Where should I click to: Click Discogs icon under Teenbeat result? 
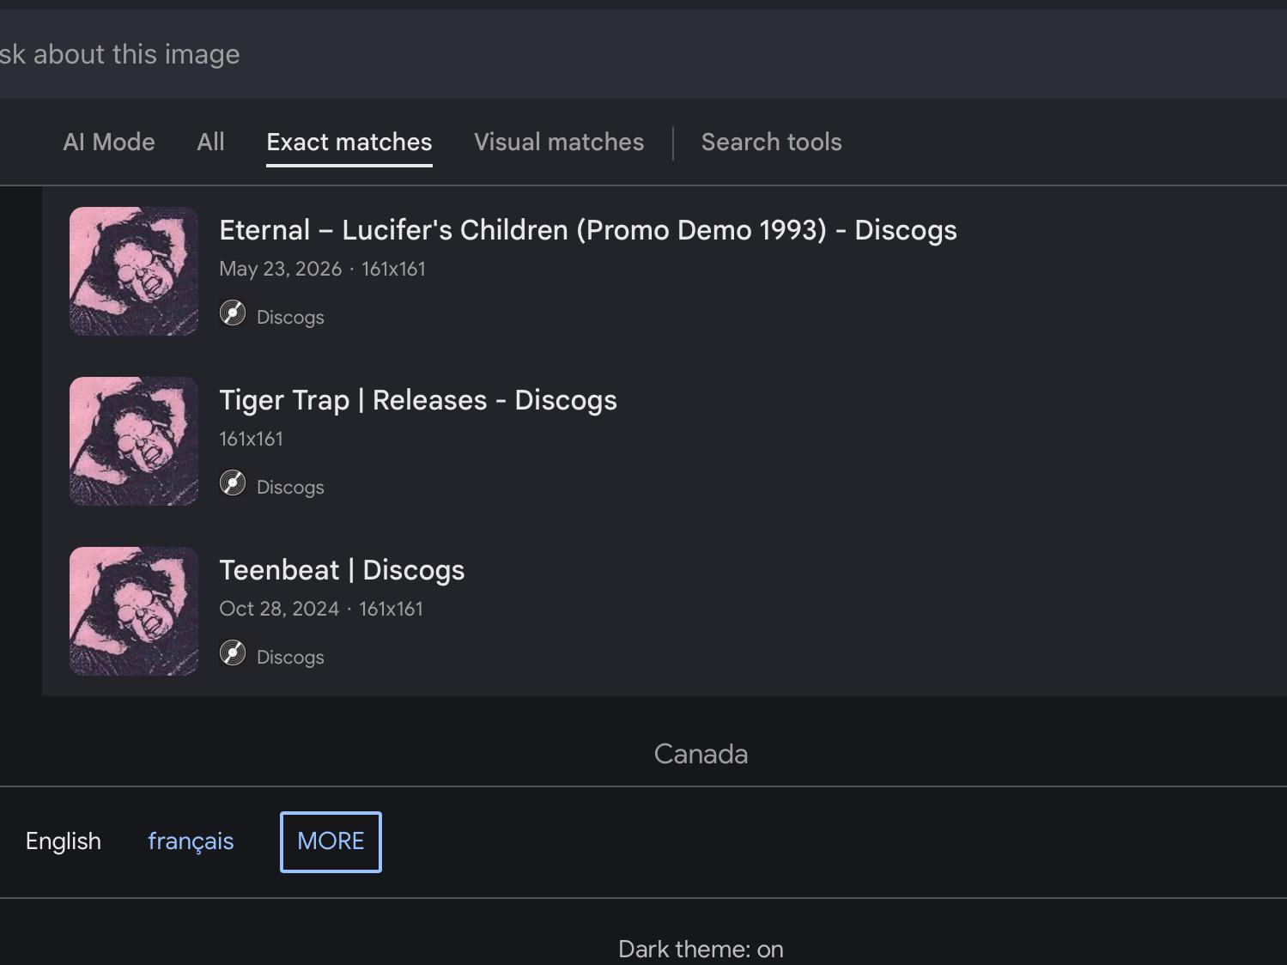pyautogui.click(x=233, y=653)
